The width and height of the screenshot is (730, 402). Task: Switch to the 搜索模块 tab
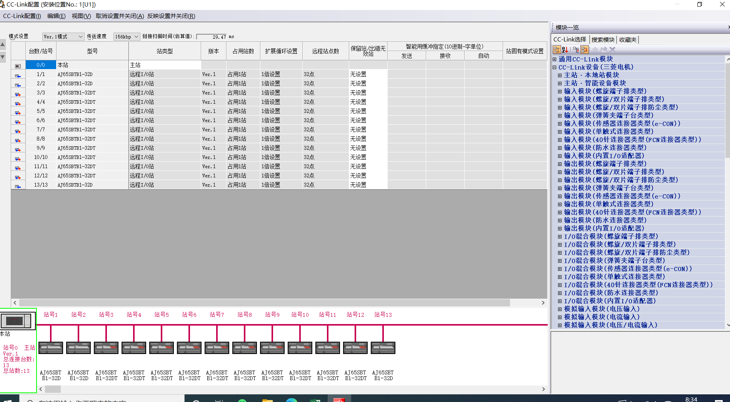pos(603,40)
